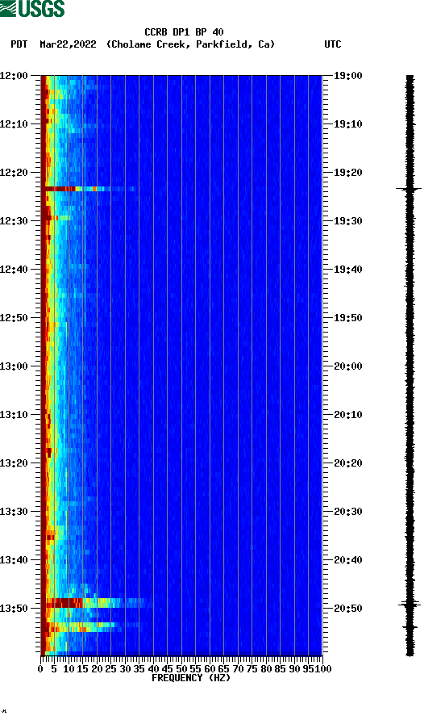Image resolution: width=445 pixels, height=720 pixels.
Task: Click the '13:20' PDT time label
Action: (14, 463)
